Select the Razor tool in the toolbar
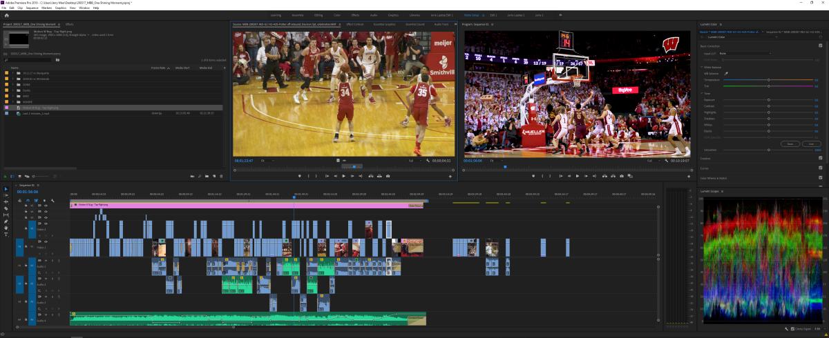This screenshot has height=338, width=829. coord(6,208)
